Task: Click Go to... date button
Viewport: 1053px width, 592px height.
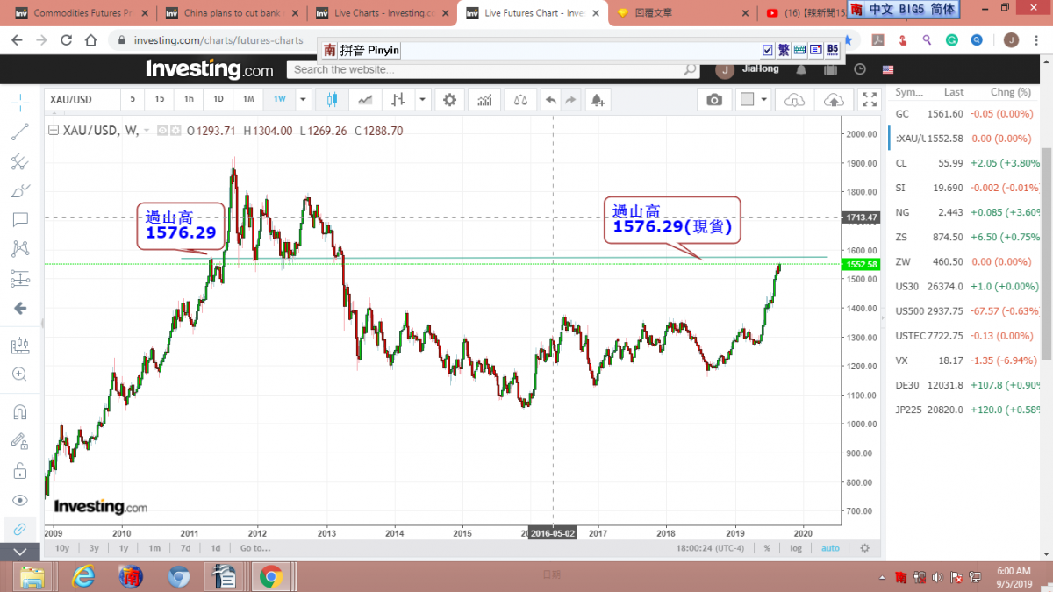Action: (x=255, y=548)
